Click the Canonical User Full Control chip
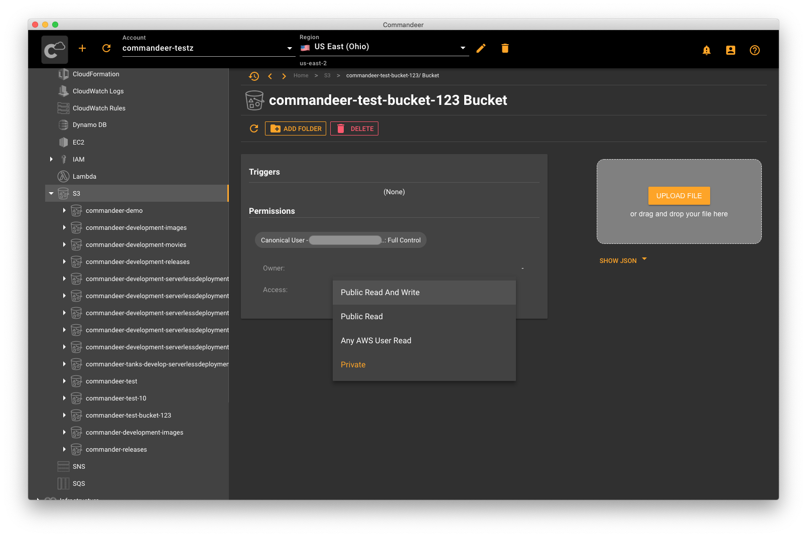This screenshot has height=537, width=807. pos(341,240)
